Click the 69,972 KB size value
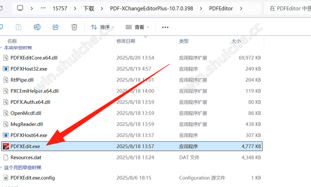The height and width of the screenshot is (187, 311). tap(250, 58)
